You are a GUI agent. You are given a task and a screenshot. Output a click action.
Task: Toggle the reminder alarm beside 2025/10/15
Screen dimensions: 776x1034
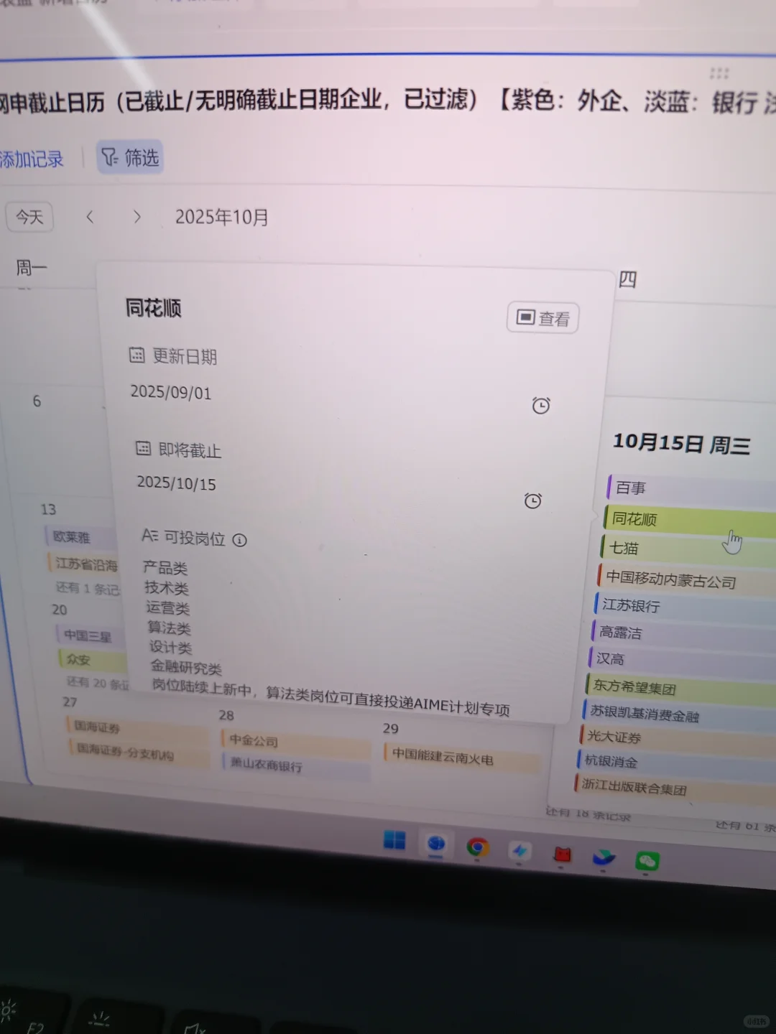point(532,500)
